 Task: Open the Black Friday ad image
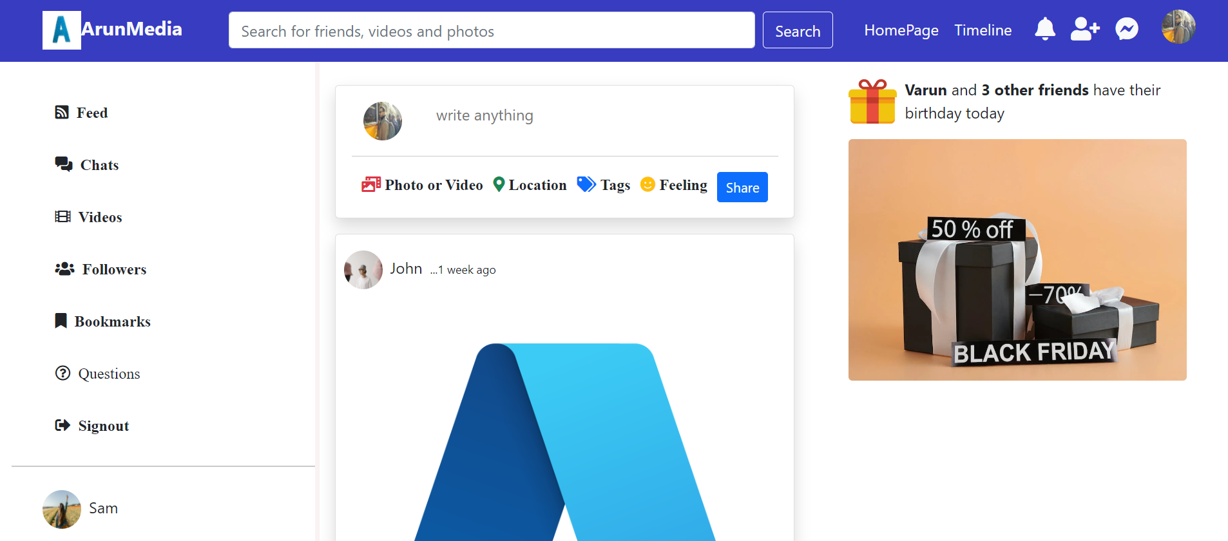click(x=1017, y=260)
